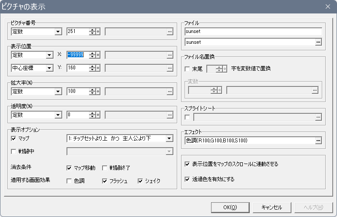Enable the 戦闘中 display option
Viewport: 337px width, 217px height.
pos(13,151)
